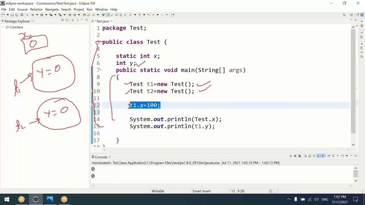The height and width of the screenshot is (205, 365).
Task: Click Writable in the status bar
Action: (x=158, y=191)
